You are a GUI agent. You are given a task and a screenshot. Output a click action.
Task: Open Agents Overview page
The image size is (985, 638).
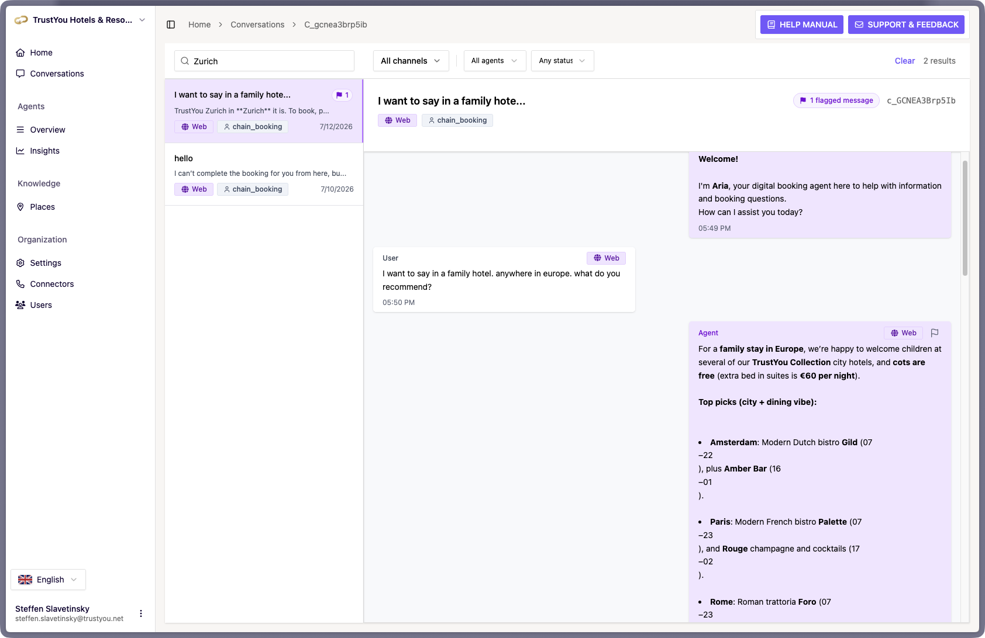coord(47,130)
